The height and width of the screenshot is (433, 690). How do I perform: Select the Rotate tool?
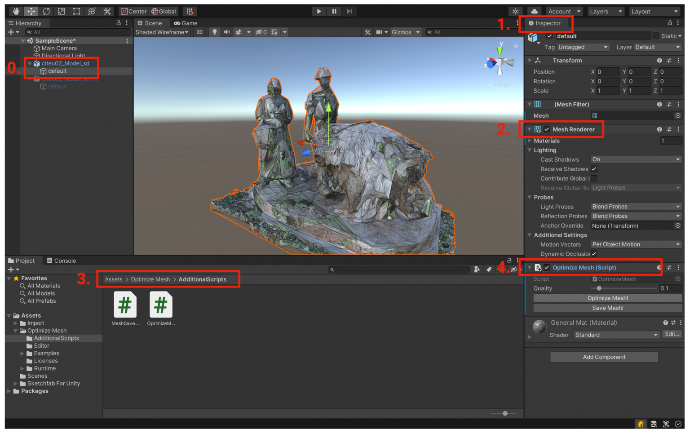[x=46, y=11]
